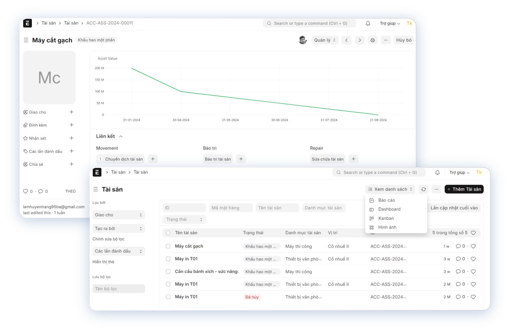Screen dimensions: 510x334
Task: Tick checkbox for Cần cẩu bánh xích row
Action: click(x=168, y=271)
